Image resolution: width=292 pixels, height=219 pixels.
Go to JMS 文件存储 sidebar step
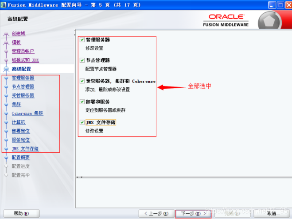[x=25, y=149]
